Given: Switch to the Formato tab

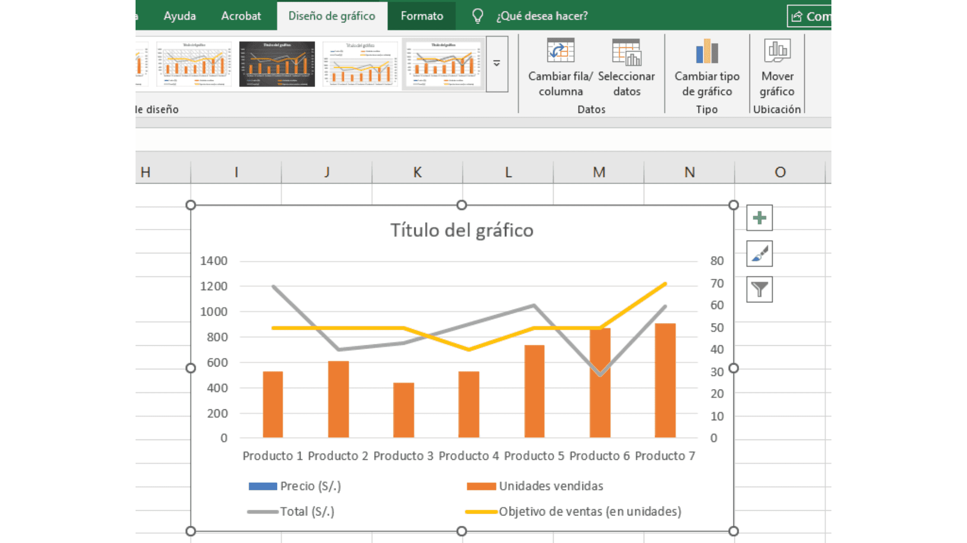Looking at the screenshot, I should pos(422,16).
